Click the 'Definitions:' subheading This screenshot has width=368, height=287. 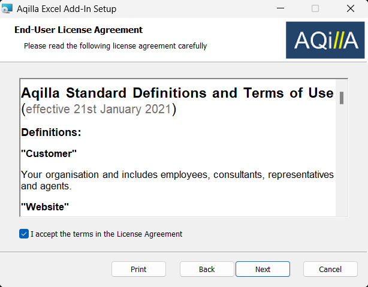point(51,132)
